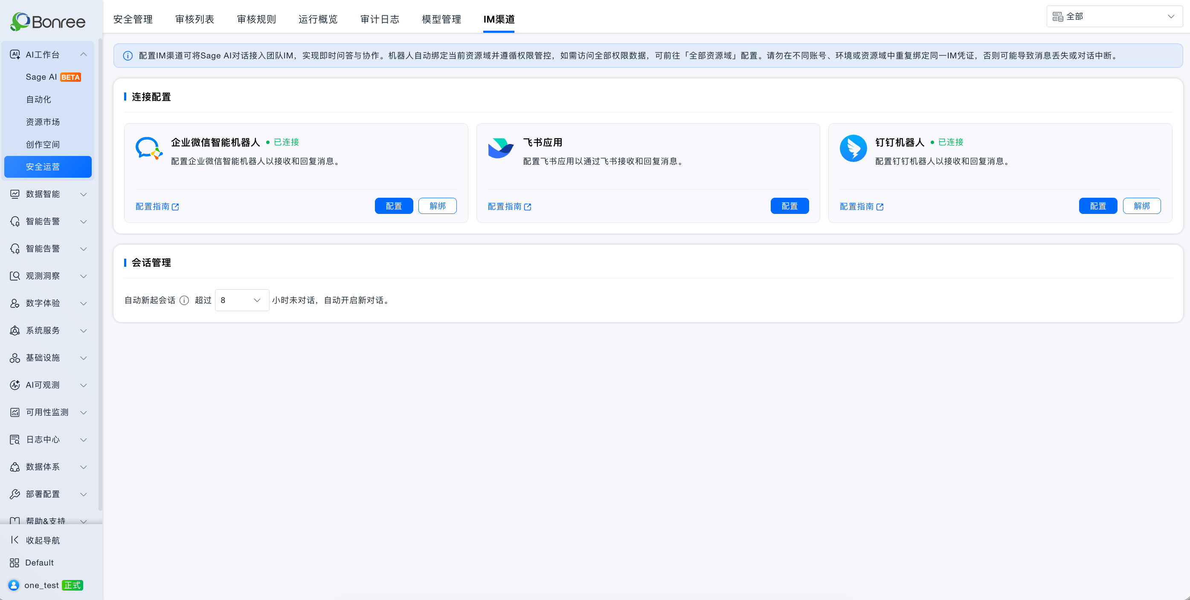This screenshot has height=600, width=1190.
Task: Click the Bonree logo
Action: tap(48, 21)
